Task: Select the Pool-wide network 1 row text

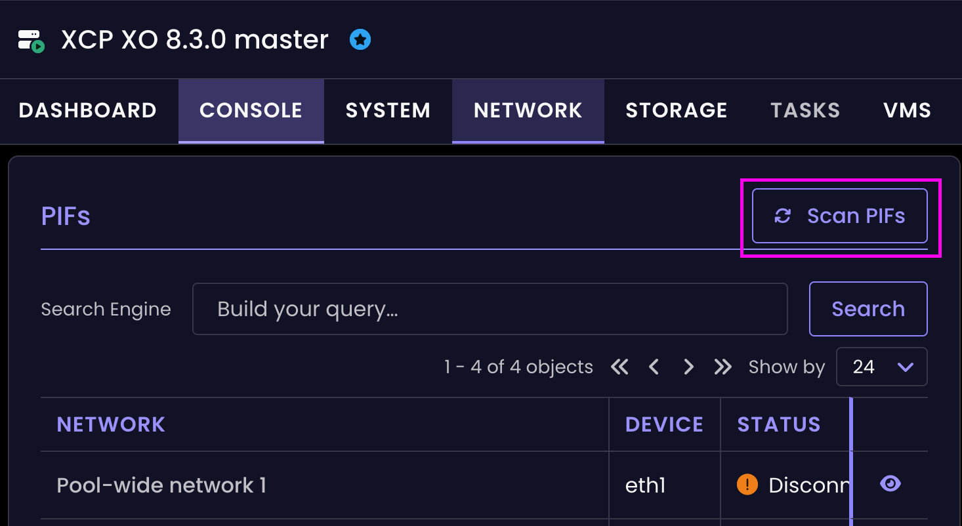Action: [x=161, y=485]
